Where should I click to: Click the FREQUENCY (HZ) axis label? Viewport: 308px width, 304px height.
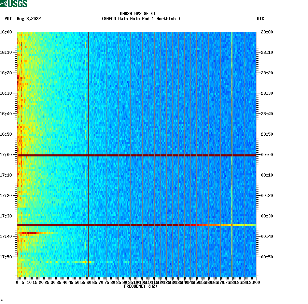(140, 287)
